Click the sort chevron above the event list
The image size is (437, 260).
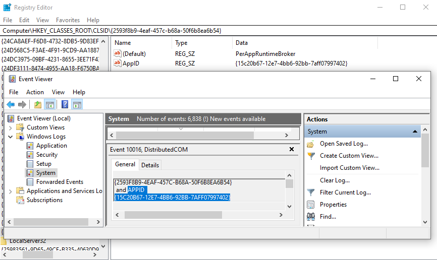[181, 129]
